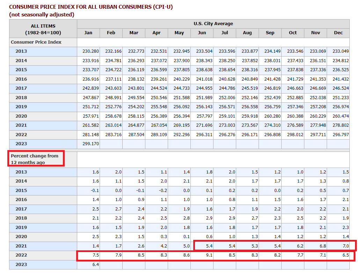Click the 'Jun' column header

[x=202, y=33]
